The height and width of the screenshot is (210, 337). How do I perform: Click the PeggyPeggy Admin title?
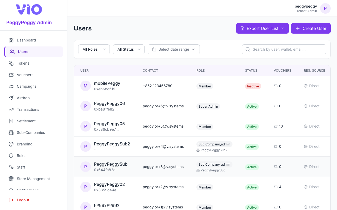29,23
